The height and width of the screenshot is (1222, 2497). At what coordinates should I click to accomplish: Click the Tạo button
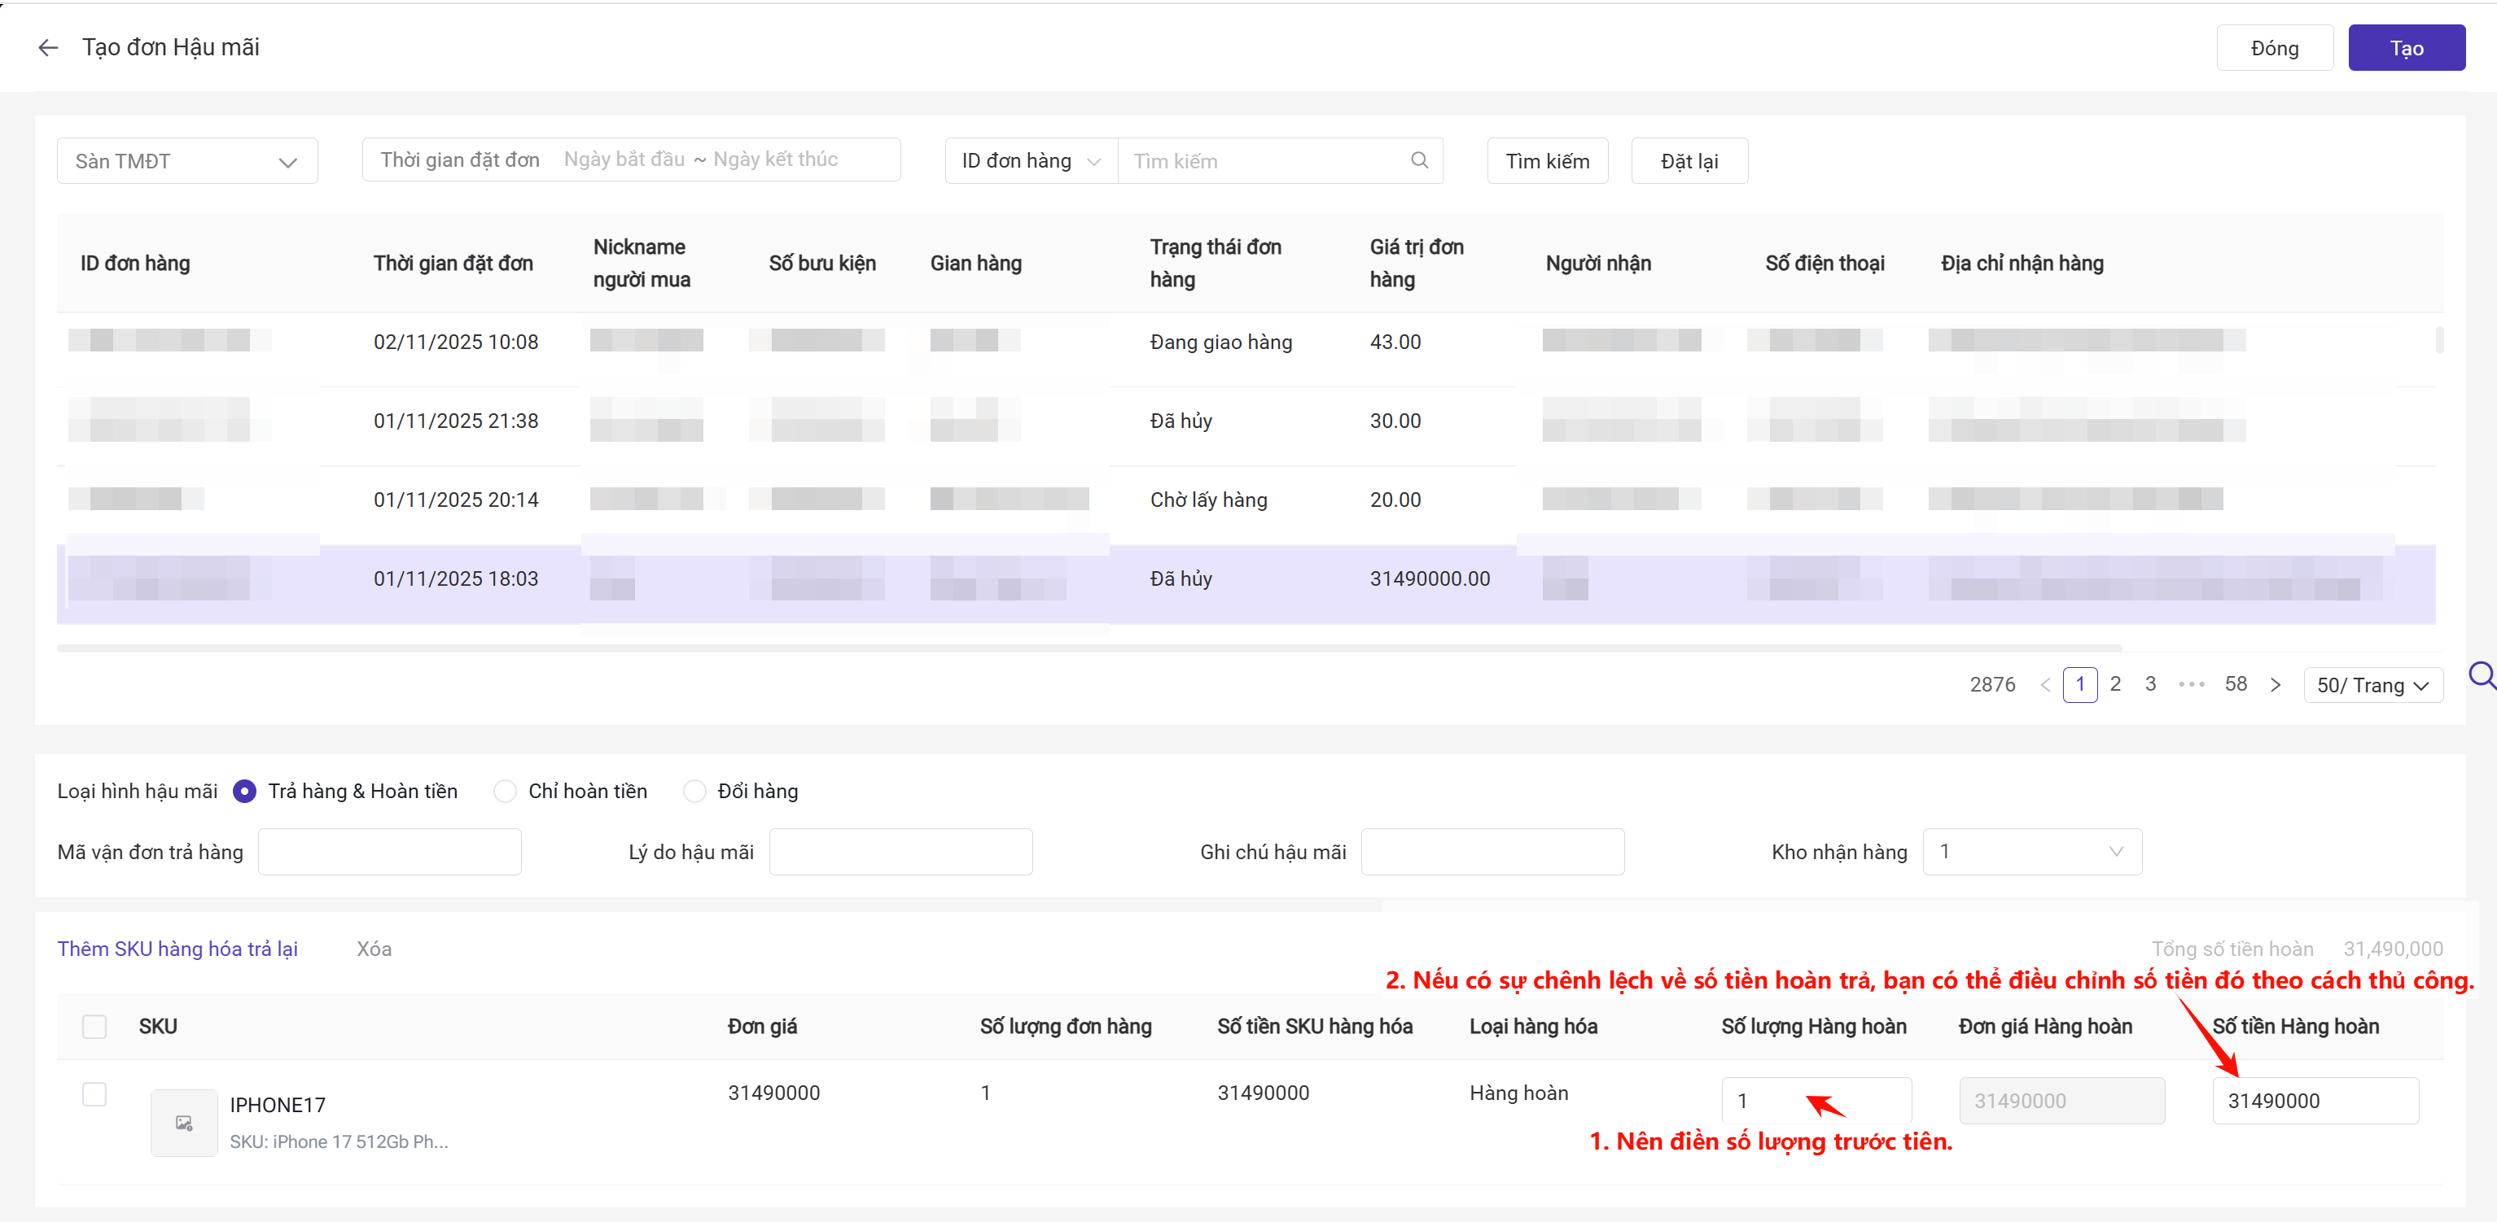click(2405, 49)
